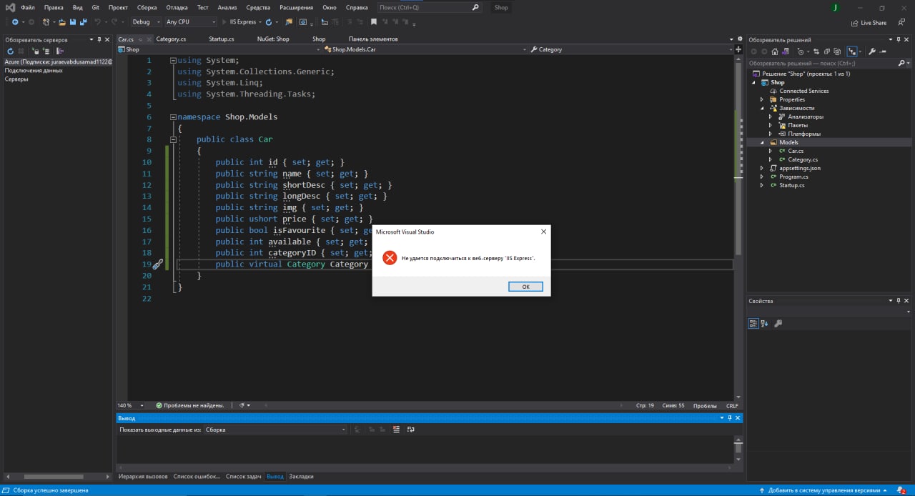
Task: Expand the Пакеты node
Action: pyautogui.click(x=771, y=125)
